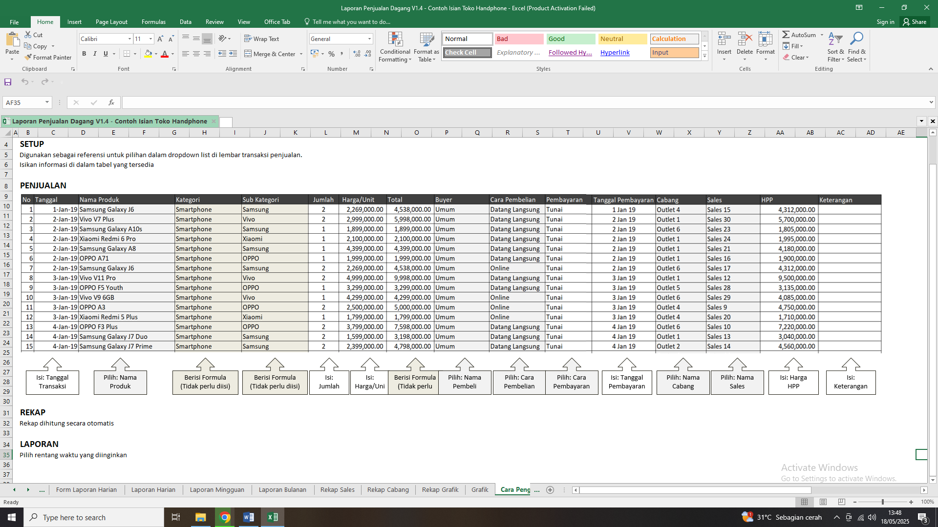Open Find & Select menu
The height and width of the screenshot is (527, 938).
(856, 47)
